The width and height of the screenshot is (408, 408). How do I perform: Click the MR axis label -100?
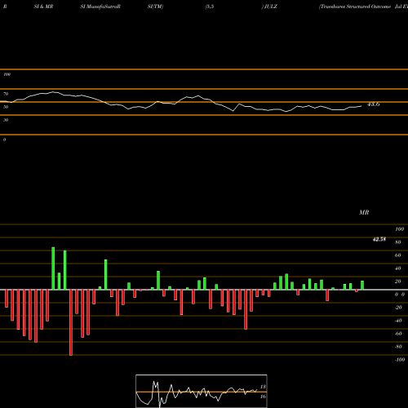[x=400, y=360]
